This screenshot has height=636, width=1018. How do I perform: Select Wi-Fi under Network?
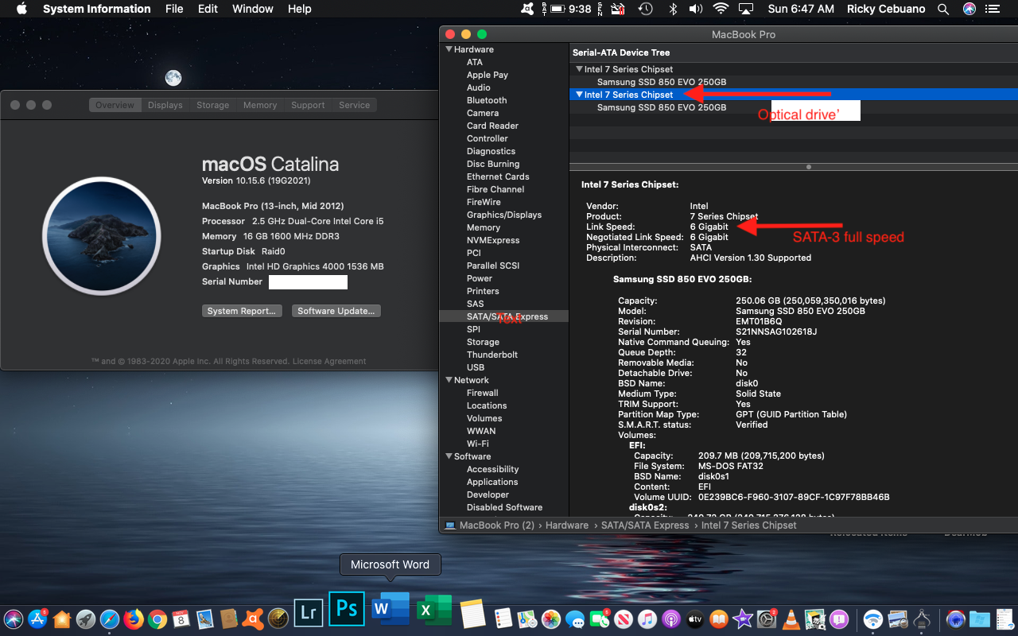tap(478, 444)
